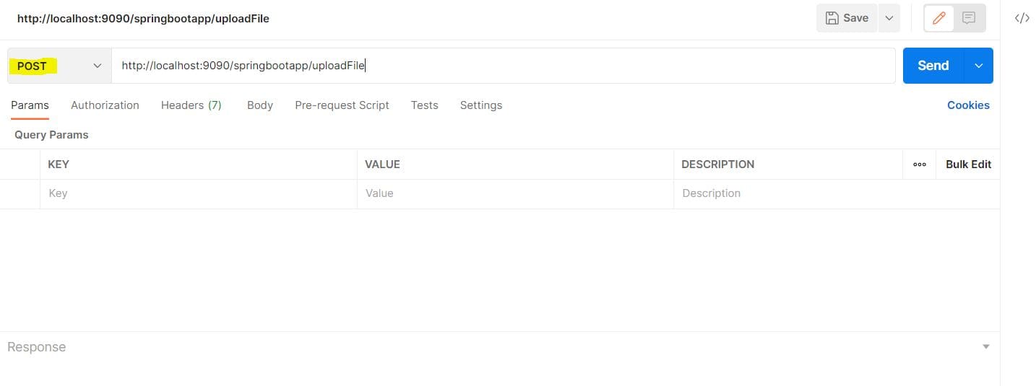Image resolution: width=1036 pixels, height=386 pixels.
Task: Open the Settings tab
Action: click(481, 105)
